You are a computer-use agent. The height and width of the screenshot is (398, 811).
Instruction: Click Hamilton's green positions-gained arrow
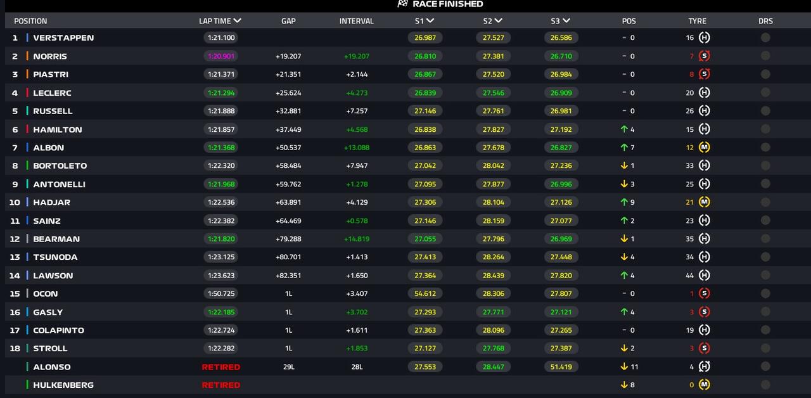pyautogui.click(x=624, y=129)
